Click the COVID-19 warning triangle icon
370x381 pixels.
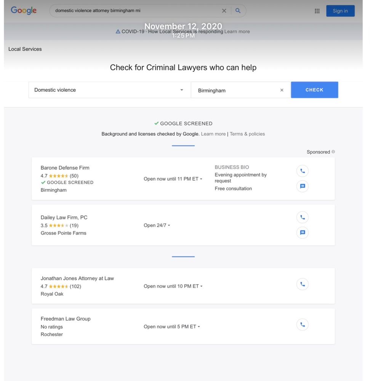coord(118,32)
